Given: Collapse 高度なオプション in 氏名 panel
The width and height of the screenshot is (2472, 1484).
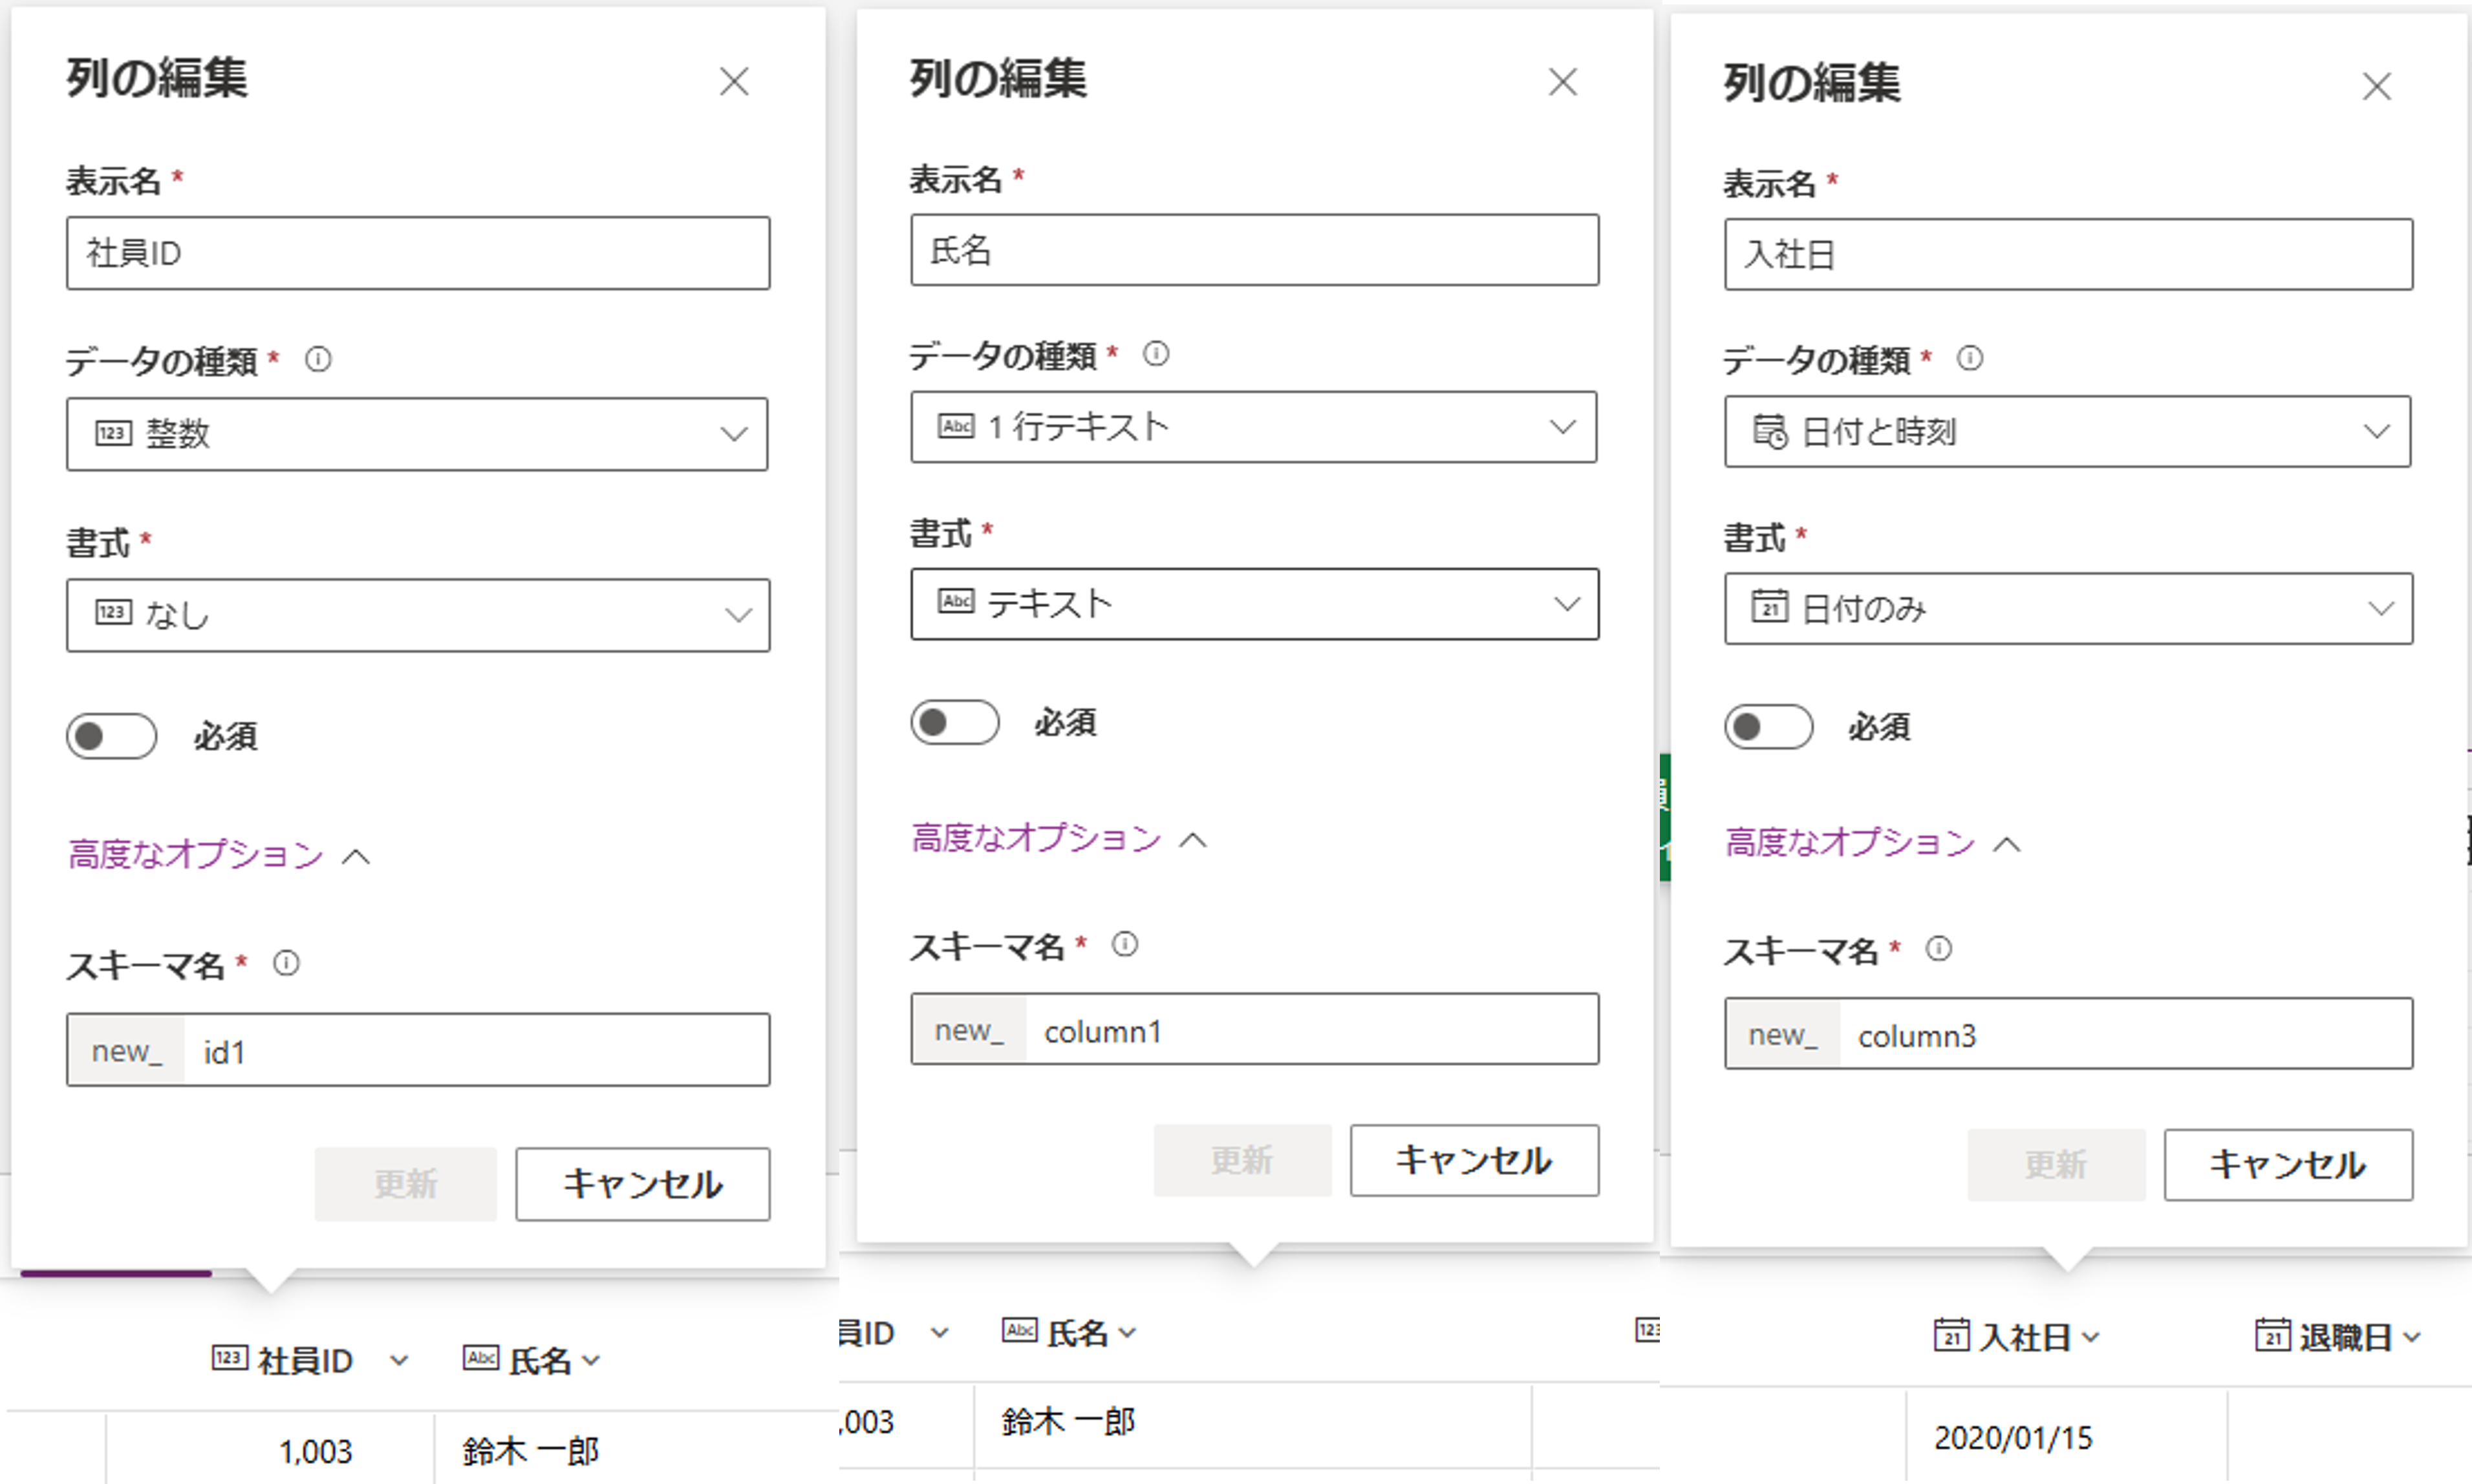Looking at the screenshot, I should [x=1059, y=838].
